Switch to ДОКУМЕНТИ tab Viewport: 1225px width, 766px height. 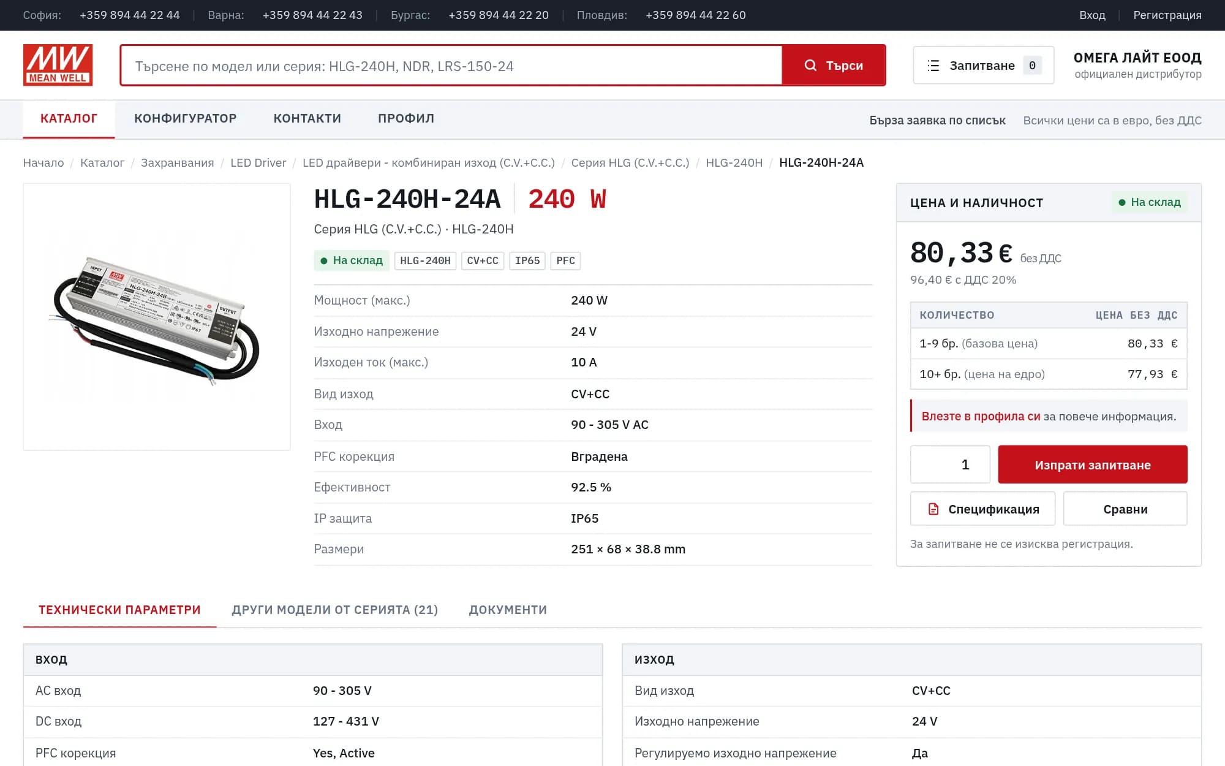[508, 610]
